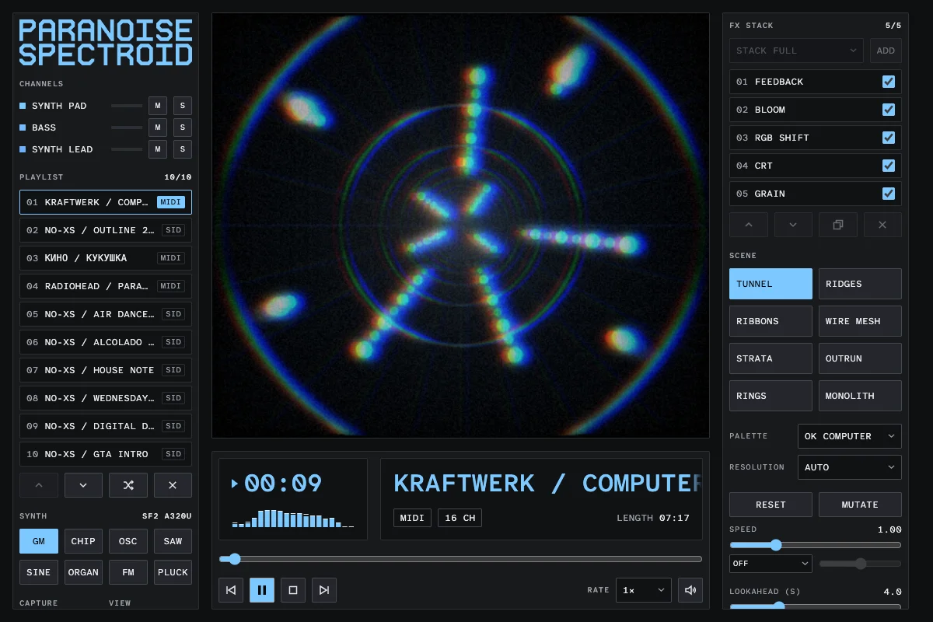Select the Ribbons scene

tap(771, 321)
